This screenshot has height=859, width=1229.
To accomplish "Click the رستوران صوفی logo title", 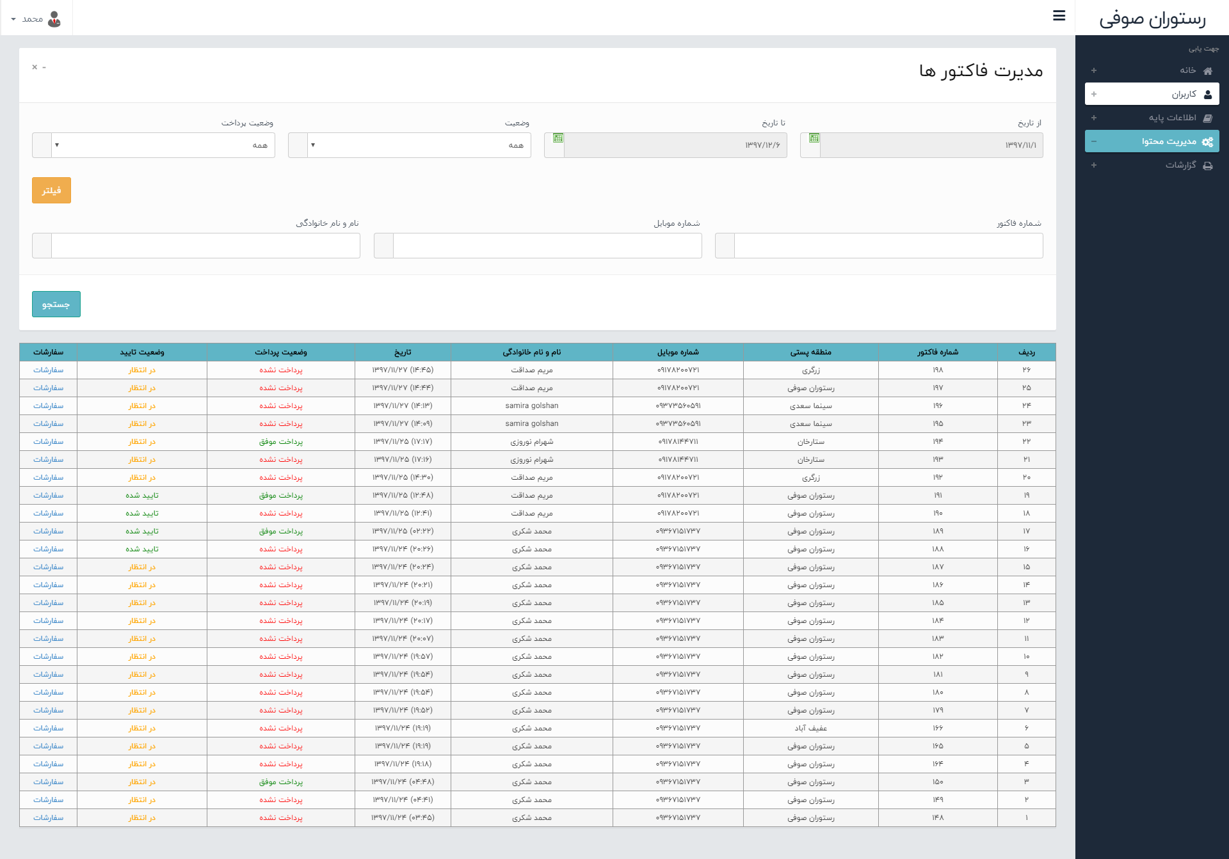I will click(1152, 19).
